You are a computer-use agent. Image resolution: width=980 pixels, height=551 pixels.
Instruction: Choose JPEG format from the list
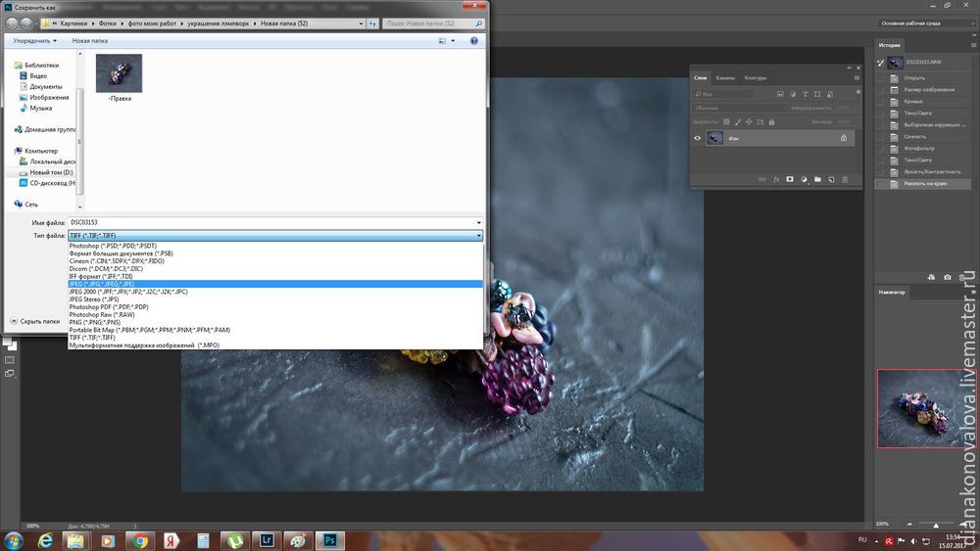[108, 284]
